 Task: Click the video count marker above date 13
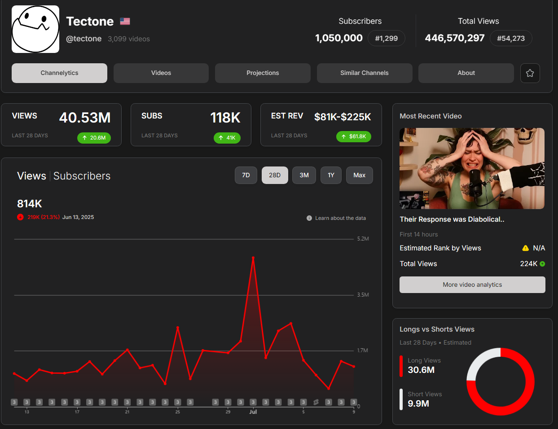[x=27, y=402]
